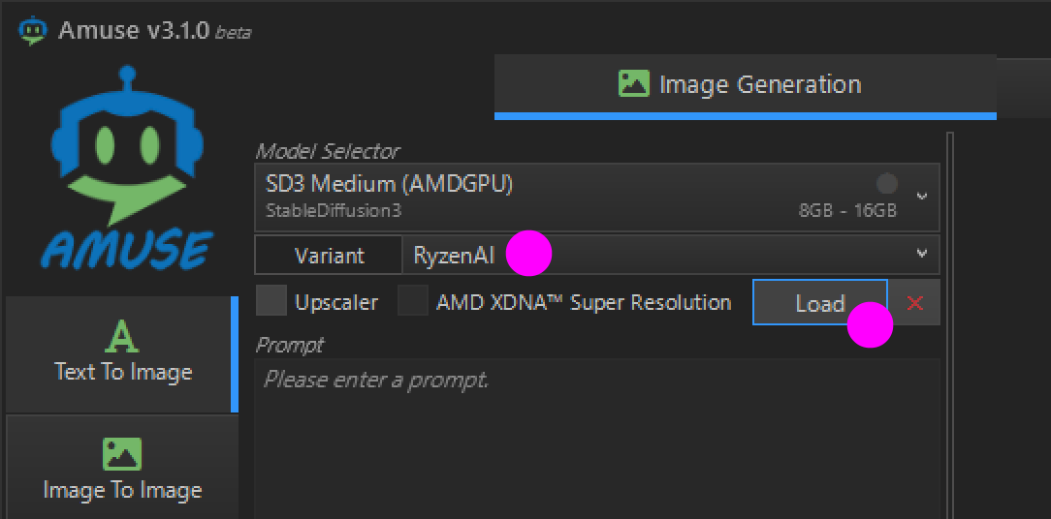Click the green letter A icon
Image resolution: width=1051 pixels, height=519 pixels.
[x=123, y=337]
